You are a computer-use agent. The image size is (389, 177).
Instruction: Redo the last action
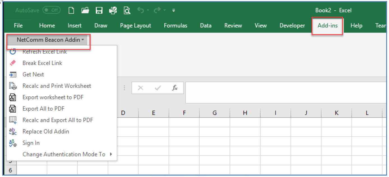(x=157, y=10)
